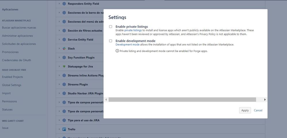Open Buscar aplicaciones nuevas in sidebar

(x=19, y=28)
